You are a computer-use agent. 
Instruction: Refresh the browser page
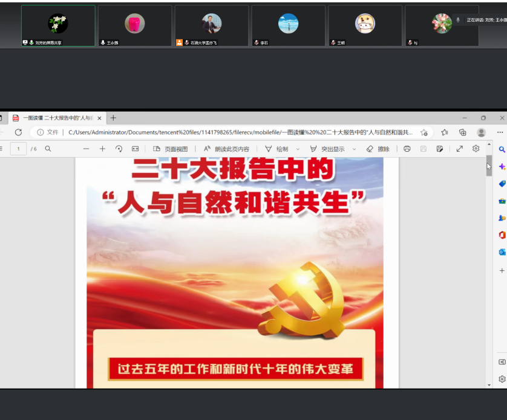(x=18, y=132)
